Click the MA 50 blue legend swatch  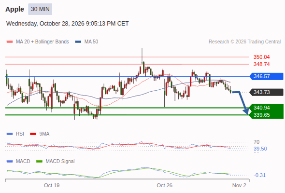pos(78,42)
